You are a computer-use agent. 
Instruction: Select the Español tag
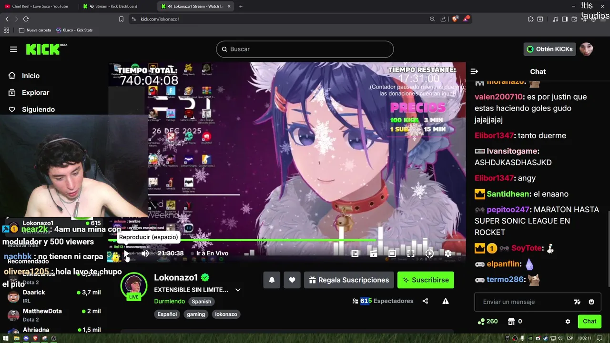point(167,314)
